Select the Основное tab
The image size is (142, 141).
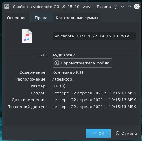17,18
